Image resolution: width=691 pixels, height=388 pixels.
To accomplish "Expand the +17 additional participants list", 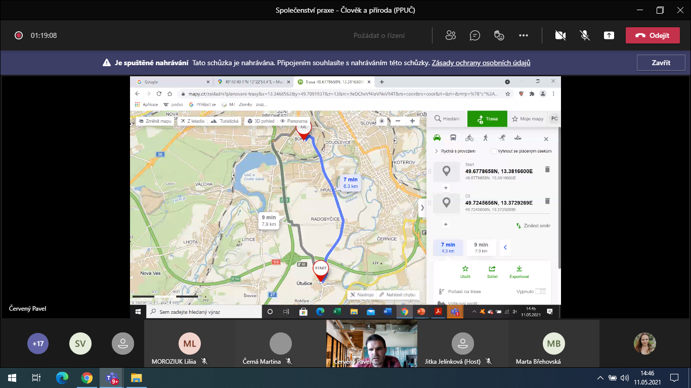I will click(x=38, y=344).
